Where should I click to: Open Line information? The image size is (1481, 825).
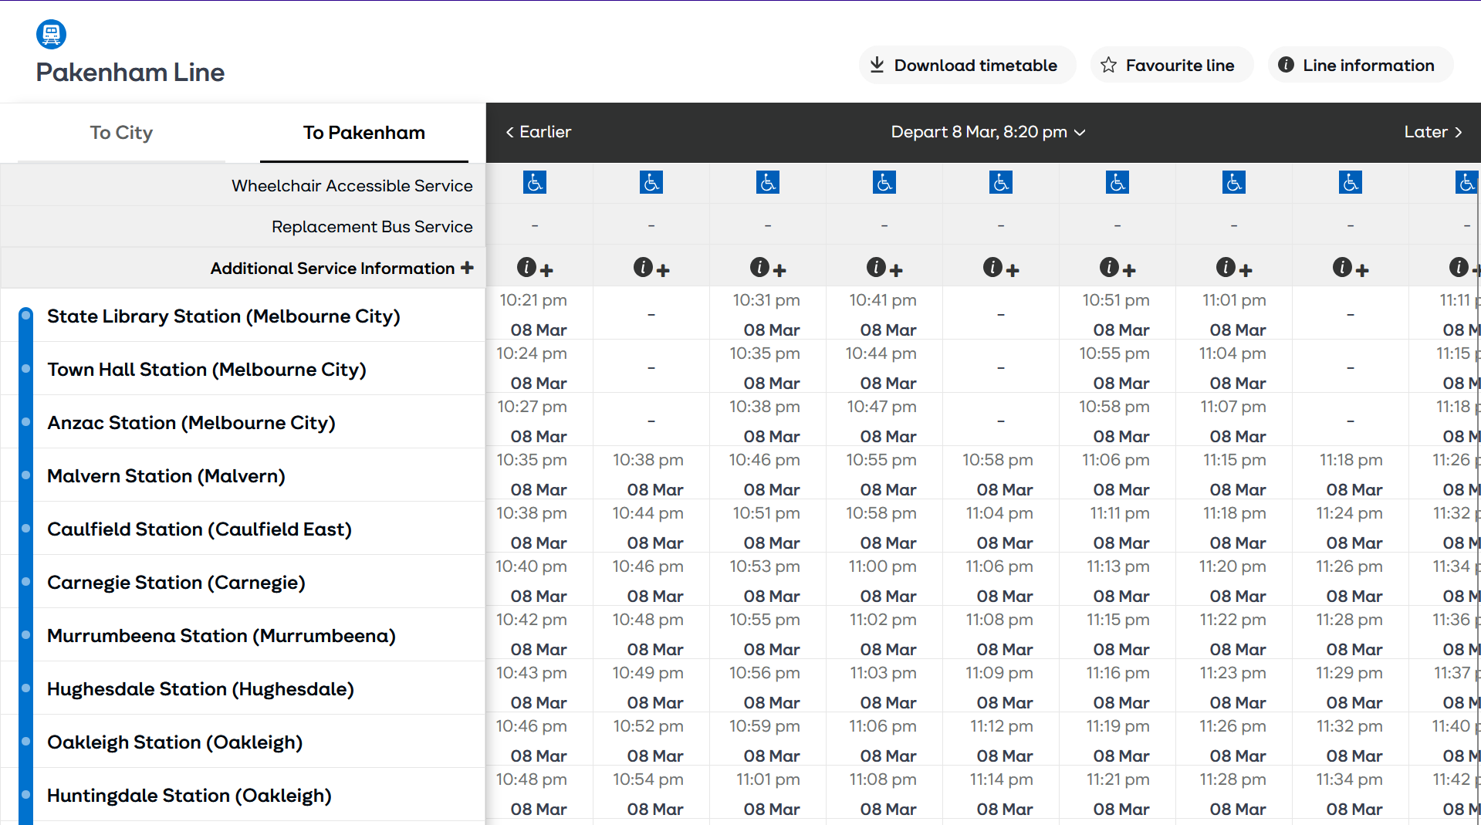1359,66
